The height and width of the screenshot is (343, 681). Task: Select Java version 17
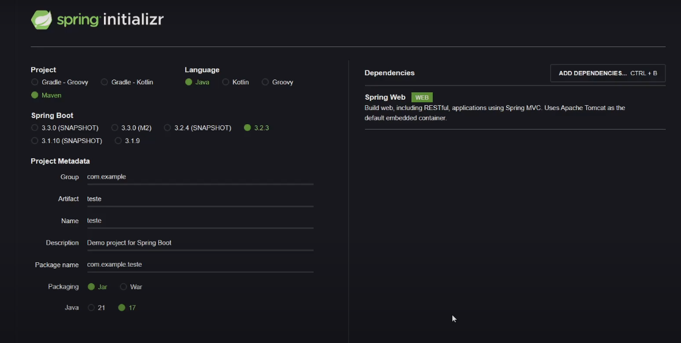(127, 308)
